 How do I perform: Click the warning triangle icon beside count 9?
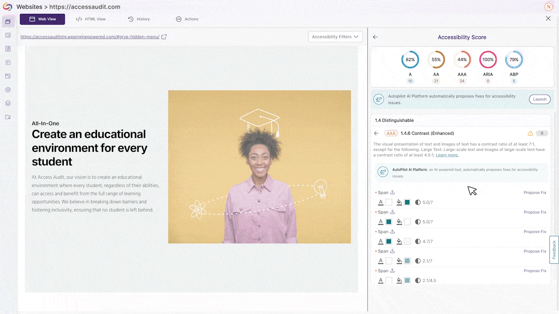(530, 133)
